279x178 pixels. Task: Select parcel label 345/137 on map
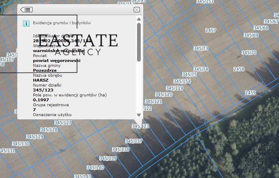(x=134, y=141)
